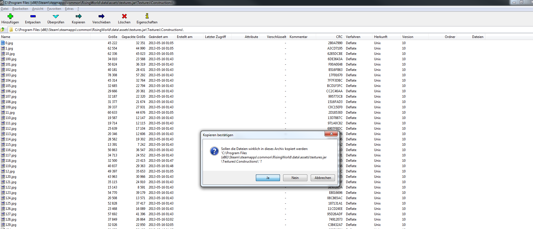Click the Hinzufügen green plus icon
533x229 pixels.
[x=10, y=16]
